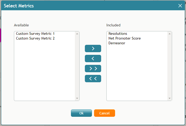
Task: Select Custom Survey Metric 1 in Available list
Action: [x=35, y=34]
